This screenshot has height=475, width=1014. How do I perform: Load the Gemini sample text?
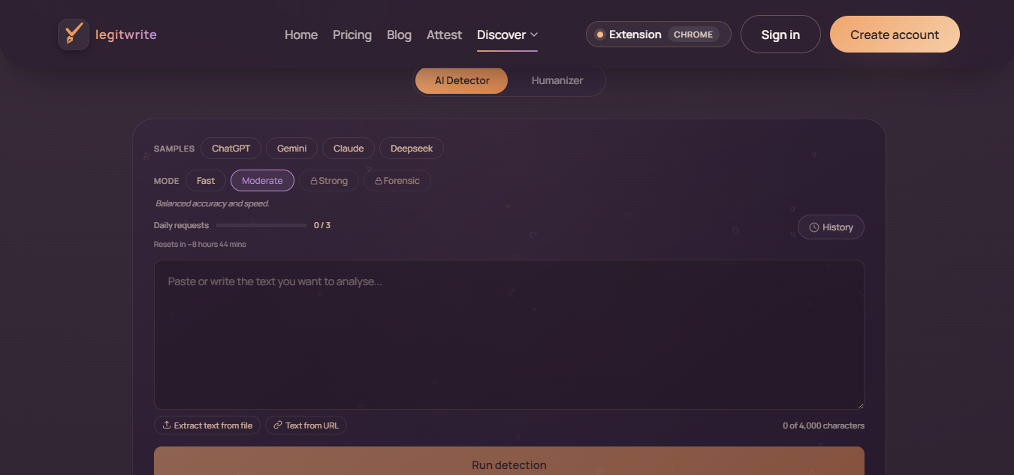click(291, 149)
